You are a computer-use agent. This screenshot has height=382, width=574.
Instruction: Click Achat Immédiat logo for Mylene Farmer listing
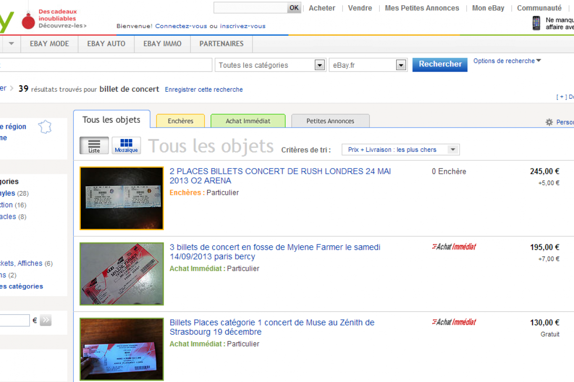point(454,247)
